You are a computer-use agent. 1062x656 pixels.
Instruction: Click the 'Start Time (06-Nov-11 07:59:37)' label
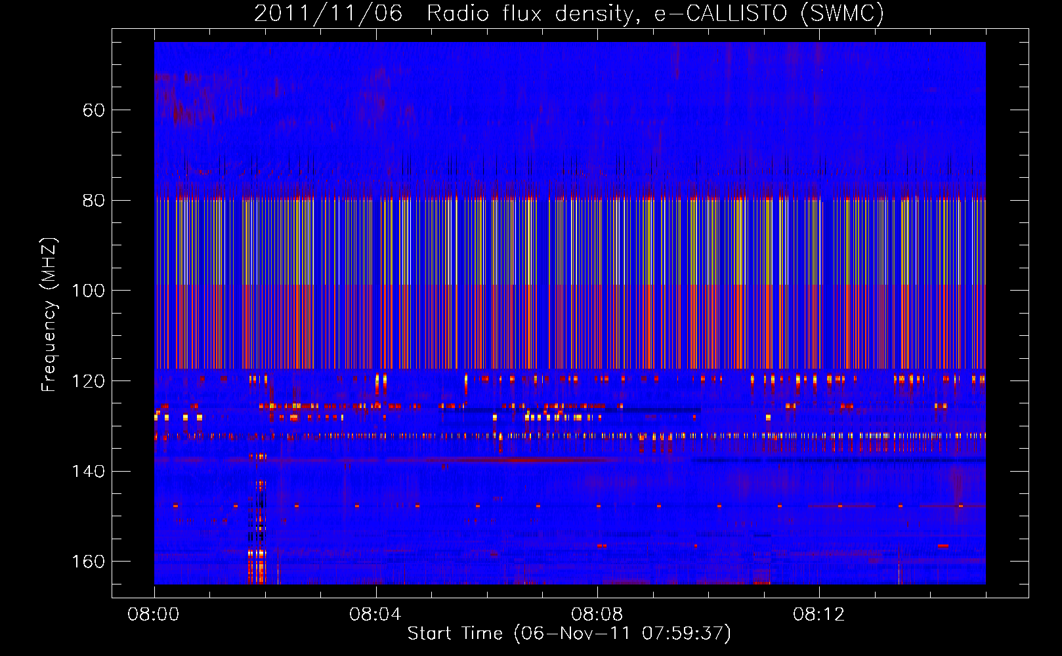pos(569,634)
